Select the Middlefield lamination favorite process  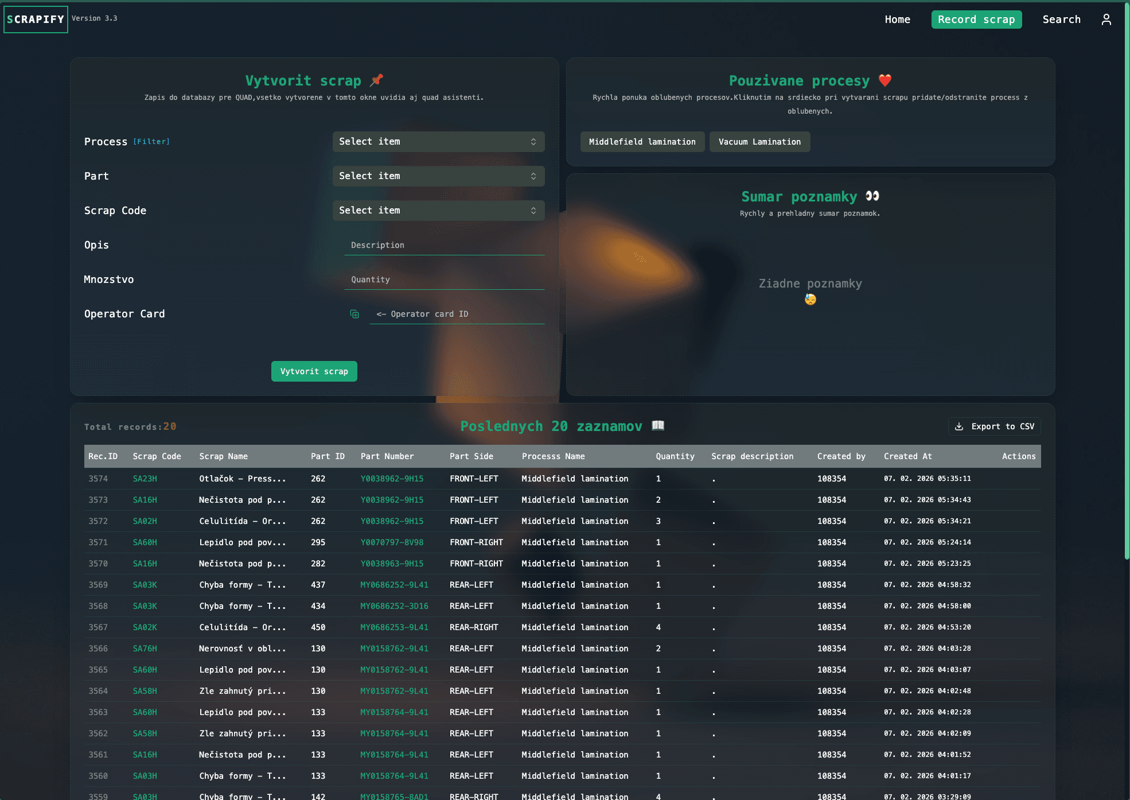[x=642, y=142]
